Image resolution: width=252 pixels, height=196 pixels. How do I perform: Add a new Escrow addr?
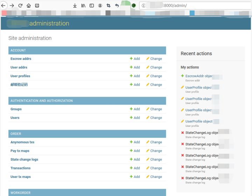click(135, 59)
